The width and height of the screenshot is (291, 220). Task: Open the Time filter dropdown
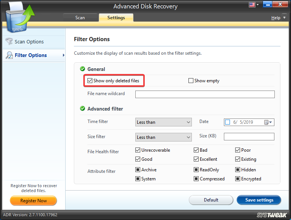(x=164, y=122)
